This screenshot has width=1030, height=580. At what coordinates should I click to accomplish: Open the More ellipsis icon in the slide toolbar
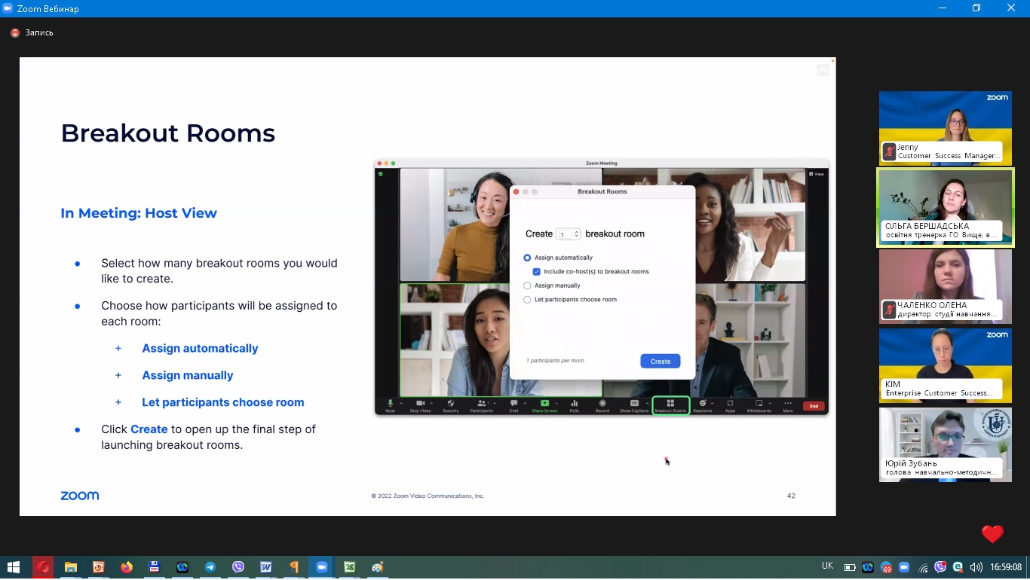click(788, 404)
